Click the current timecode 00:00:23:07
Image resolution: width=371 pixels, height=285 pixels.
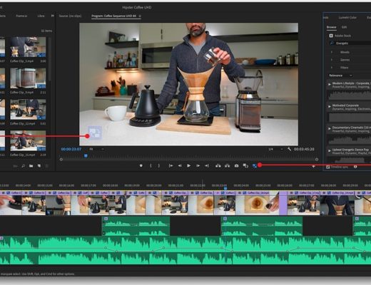coord(71,149)
